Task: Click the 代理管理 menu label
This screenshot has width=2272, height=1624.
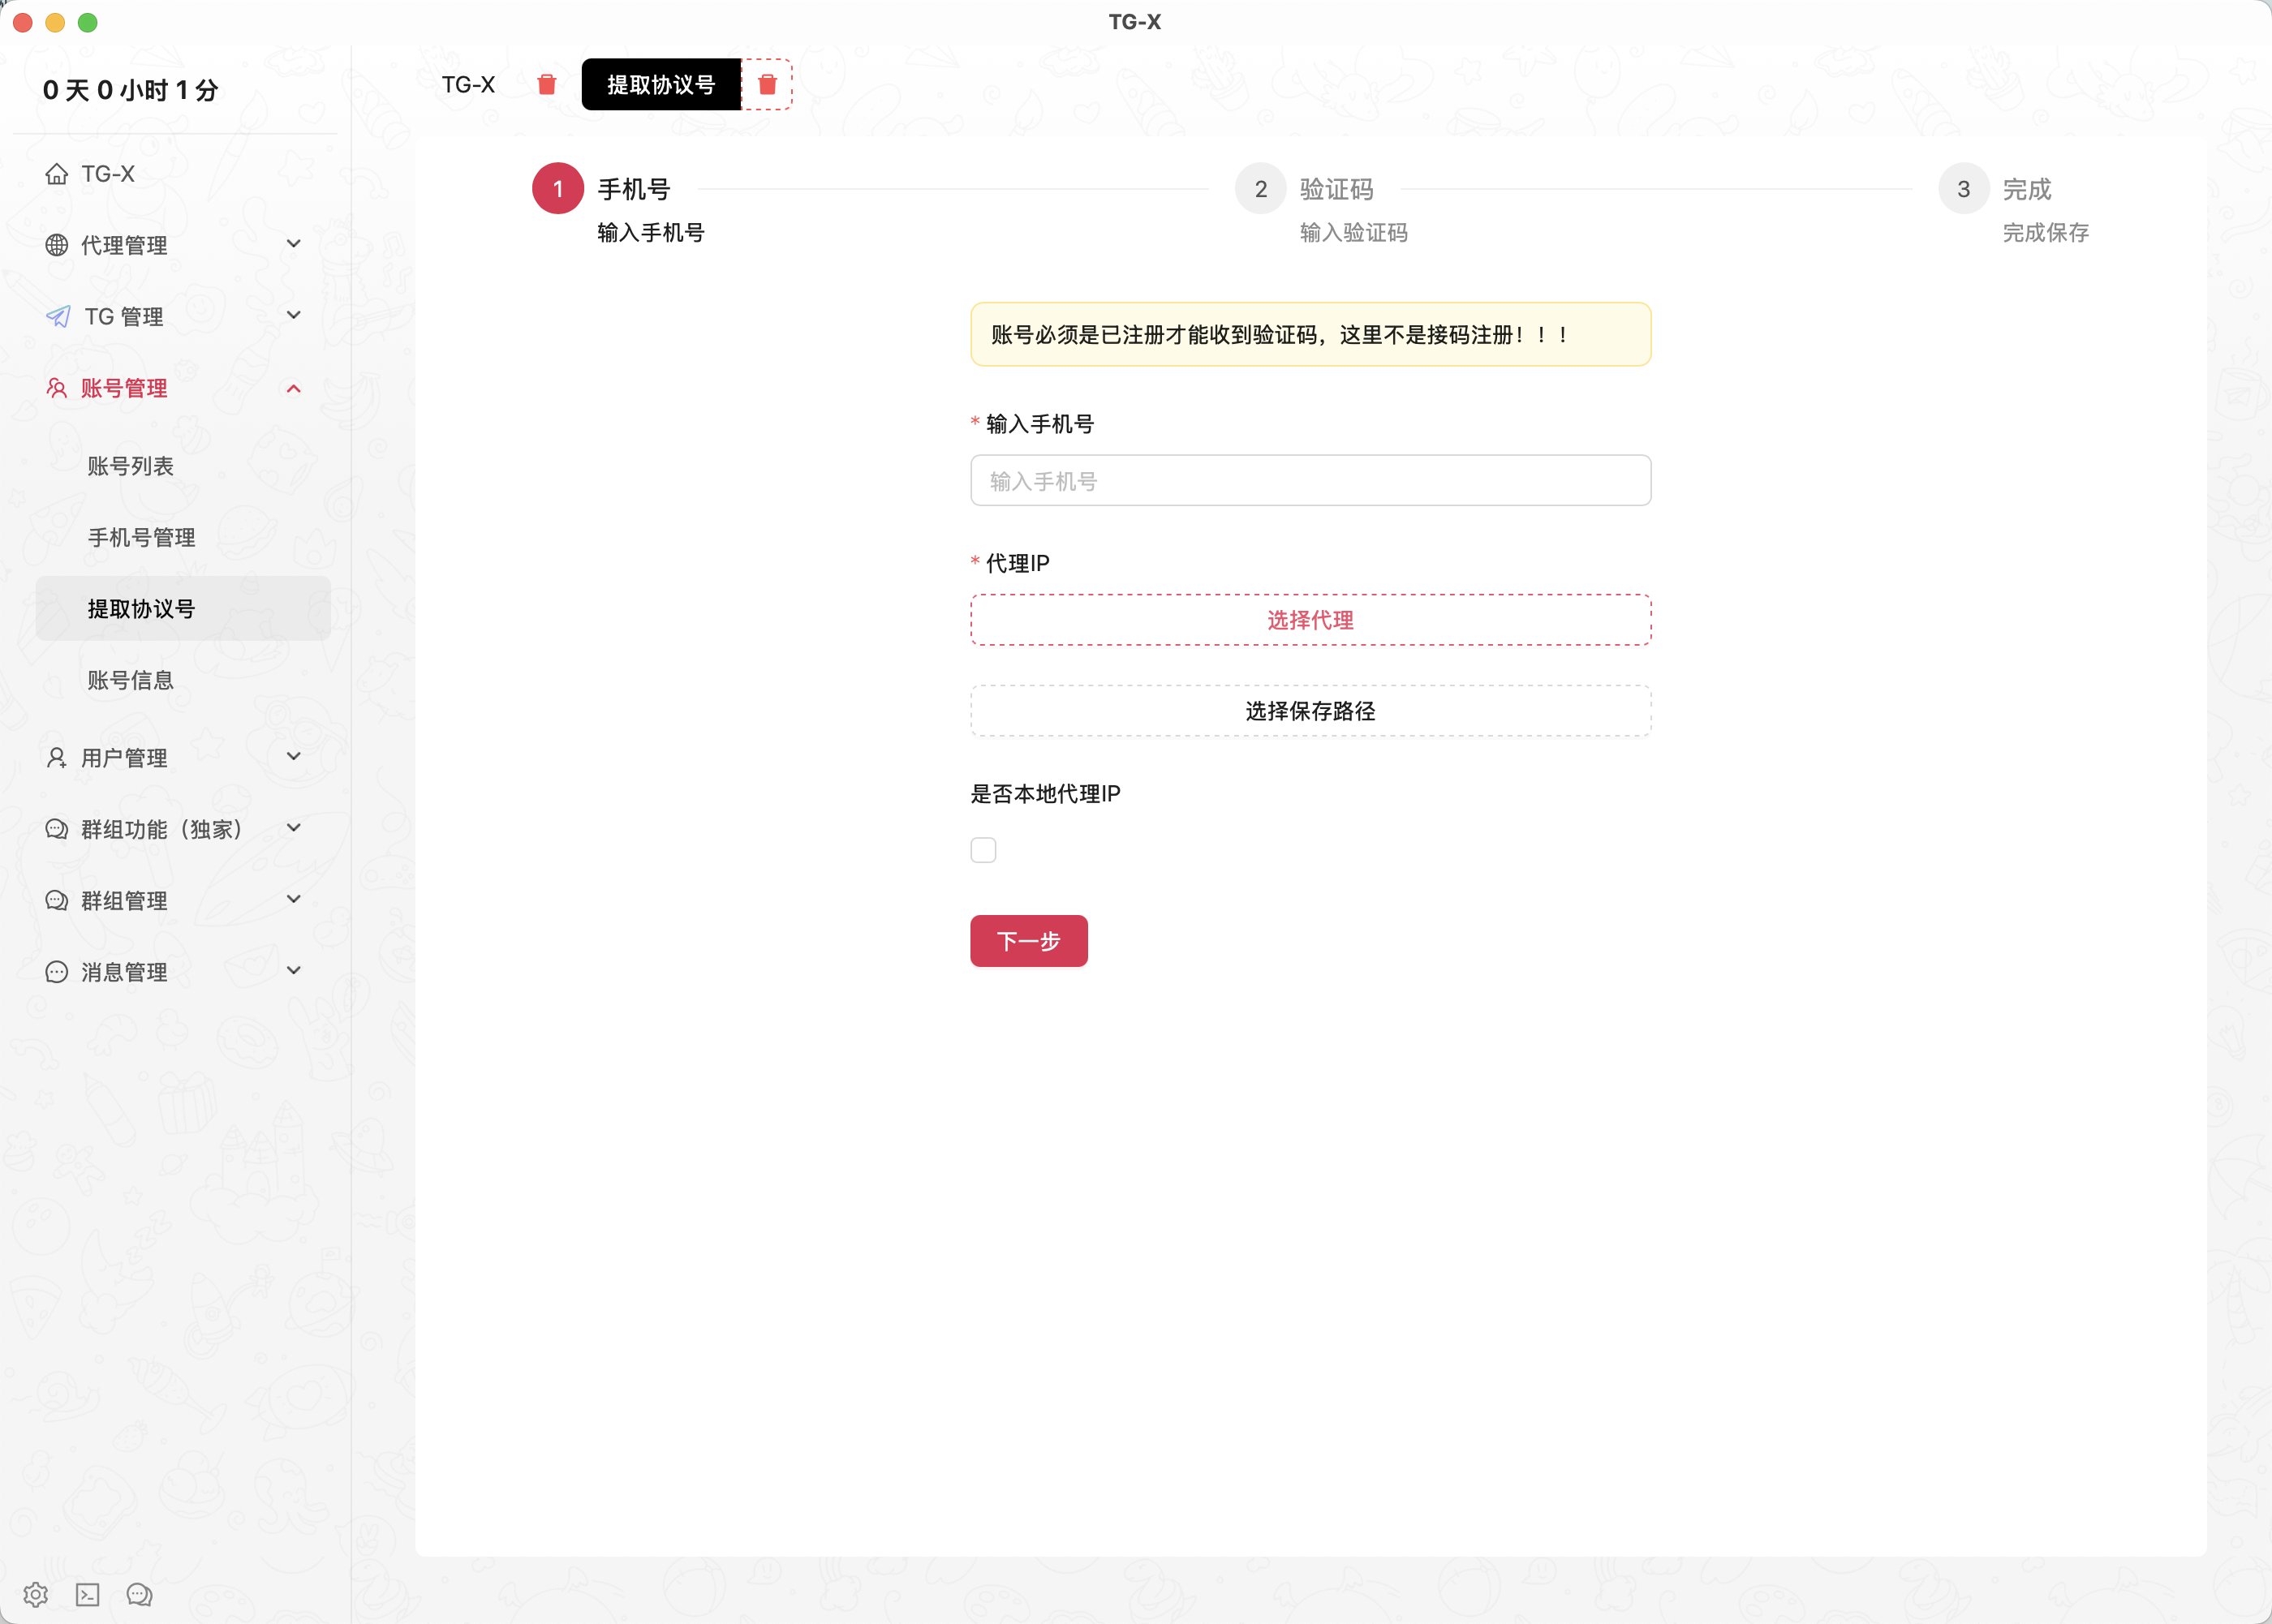Action: [x=124, y=245]
